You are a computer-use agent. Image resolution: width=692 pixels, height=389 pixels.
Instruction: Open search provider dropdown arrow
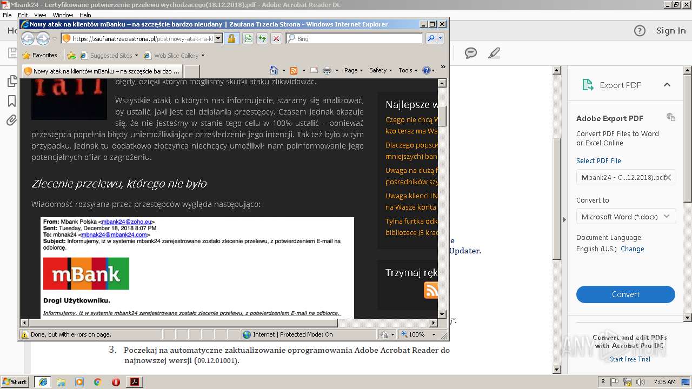(x=441, y=38)
